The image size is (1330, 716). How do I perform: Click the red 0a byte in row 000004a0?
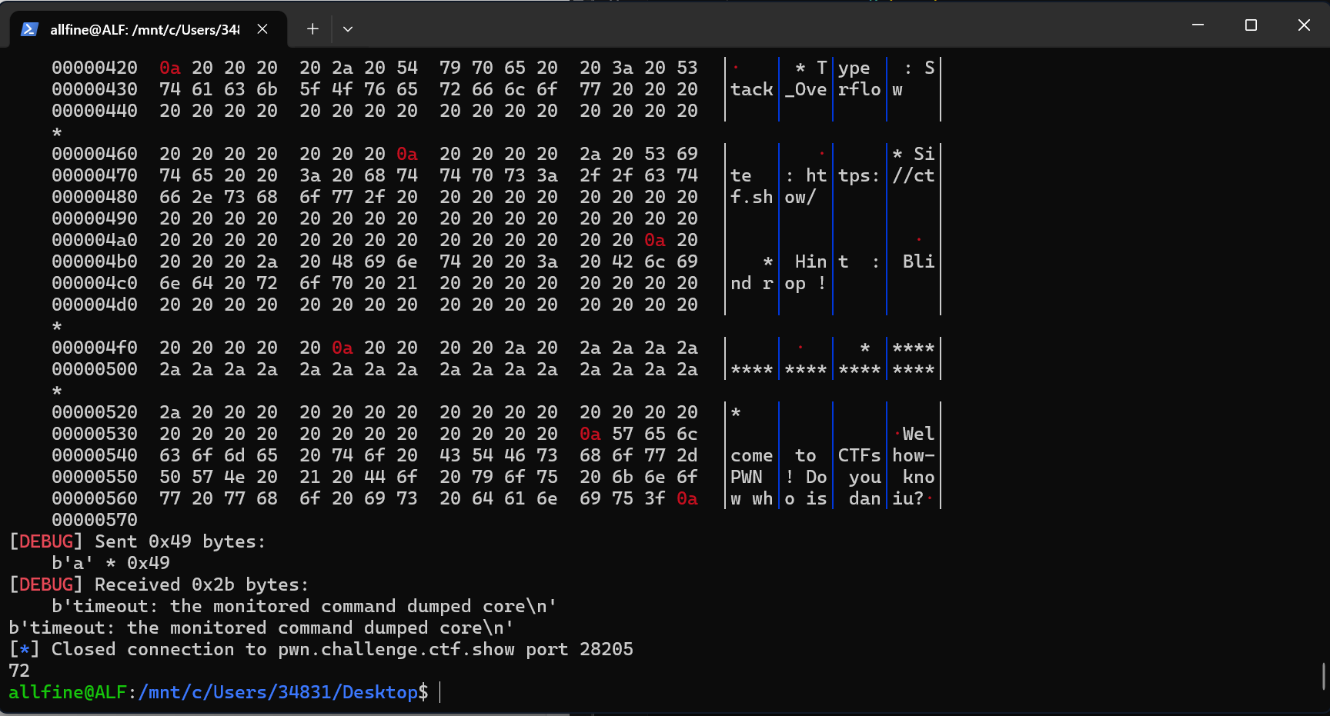(655, 240)
